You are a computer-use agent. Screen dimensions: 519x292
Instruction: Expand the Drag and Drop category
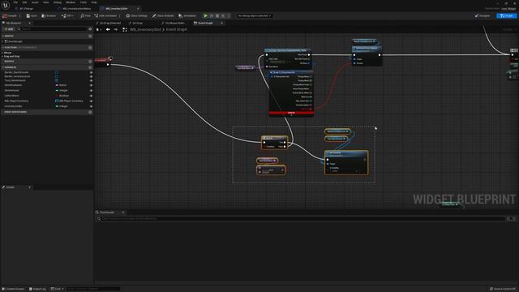(x=2, y=56)
